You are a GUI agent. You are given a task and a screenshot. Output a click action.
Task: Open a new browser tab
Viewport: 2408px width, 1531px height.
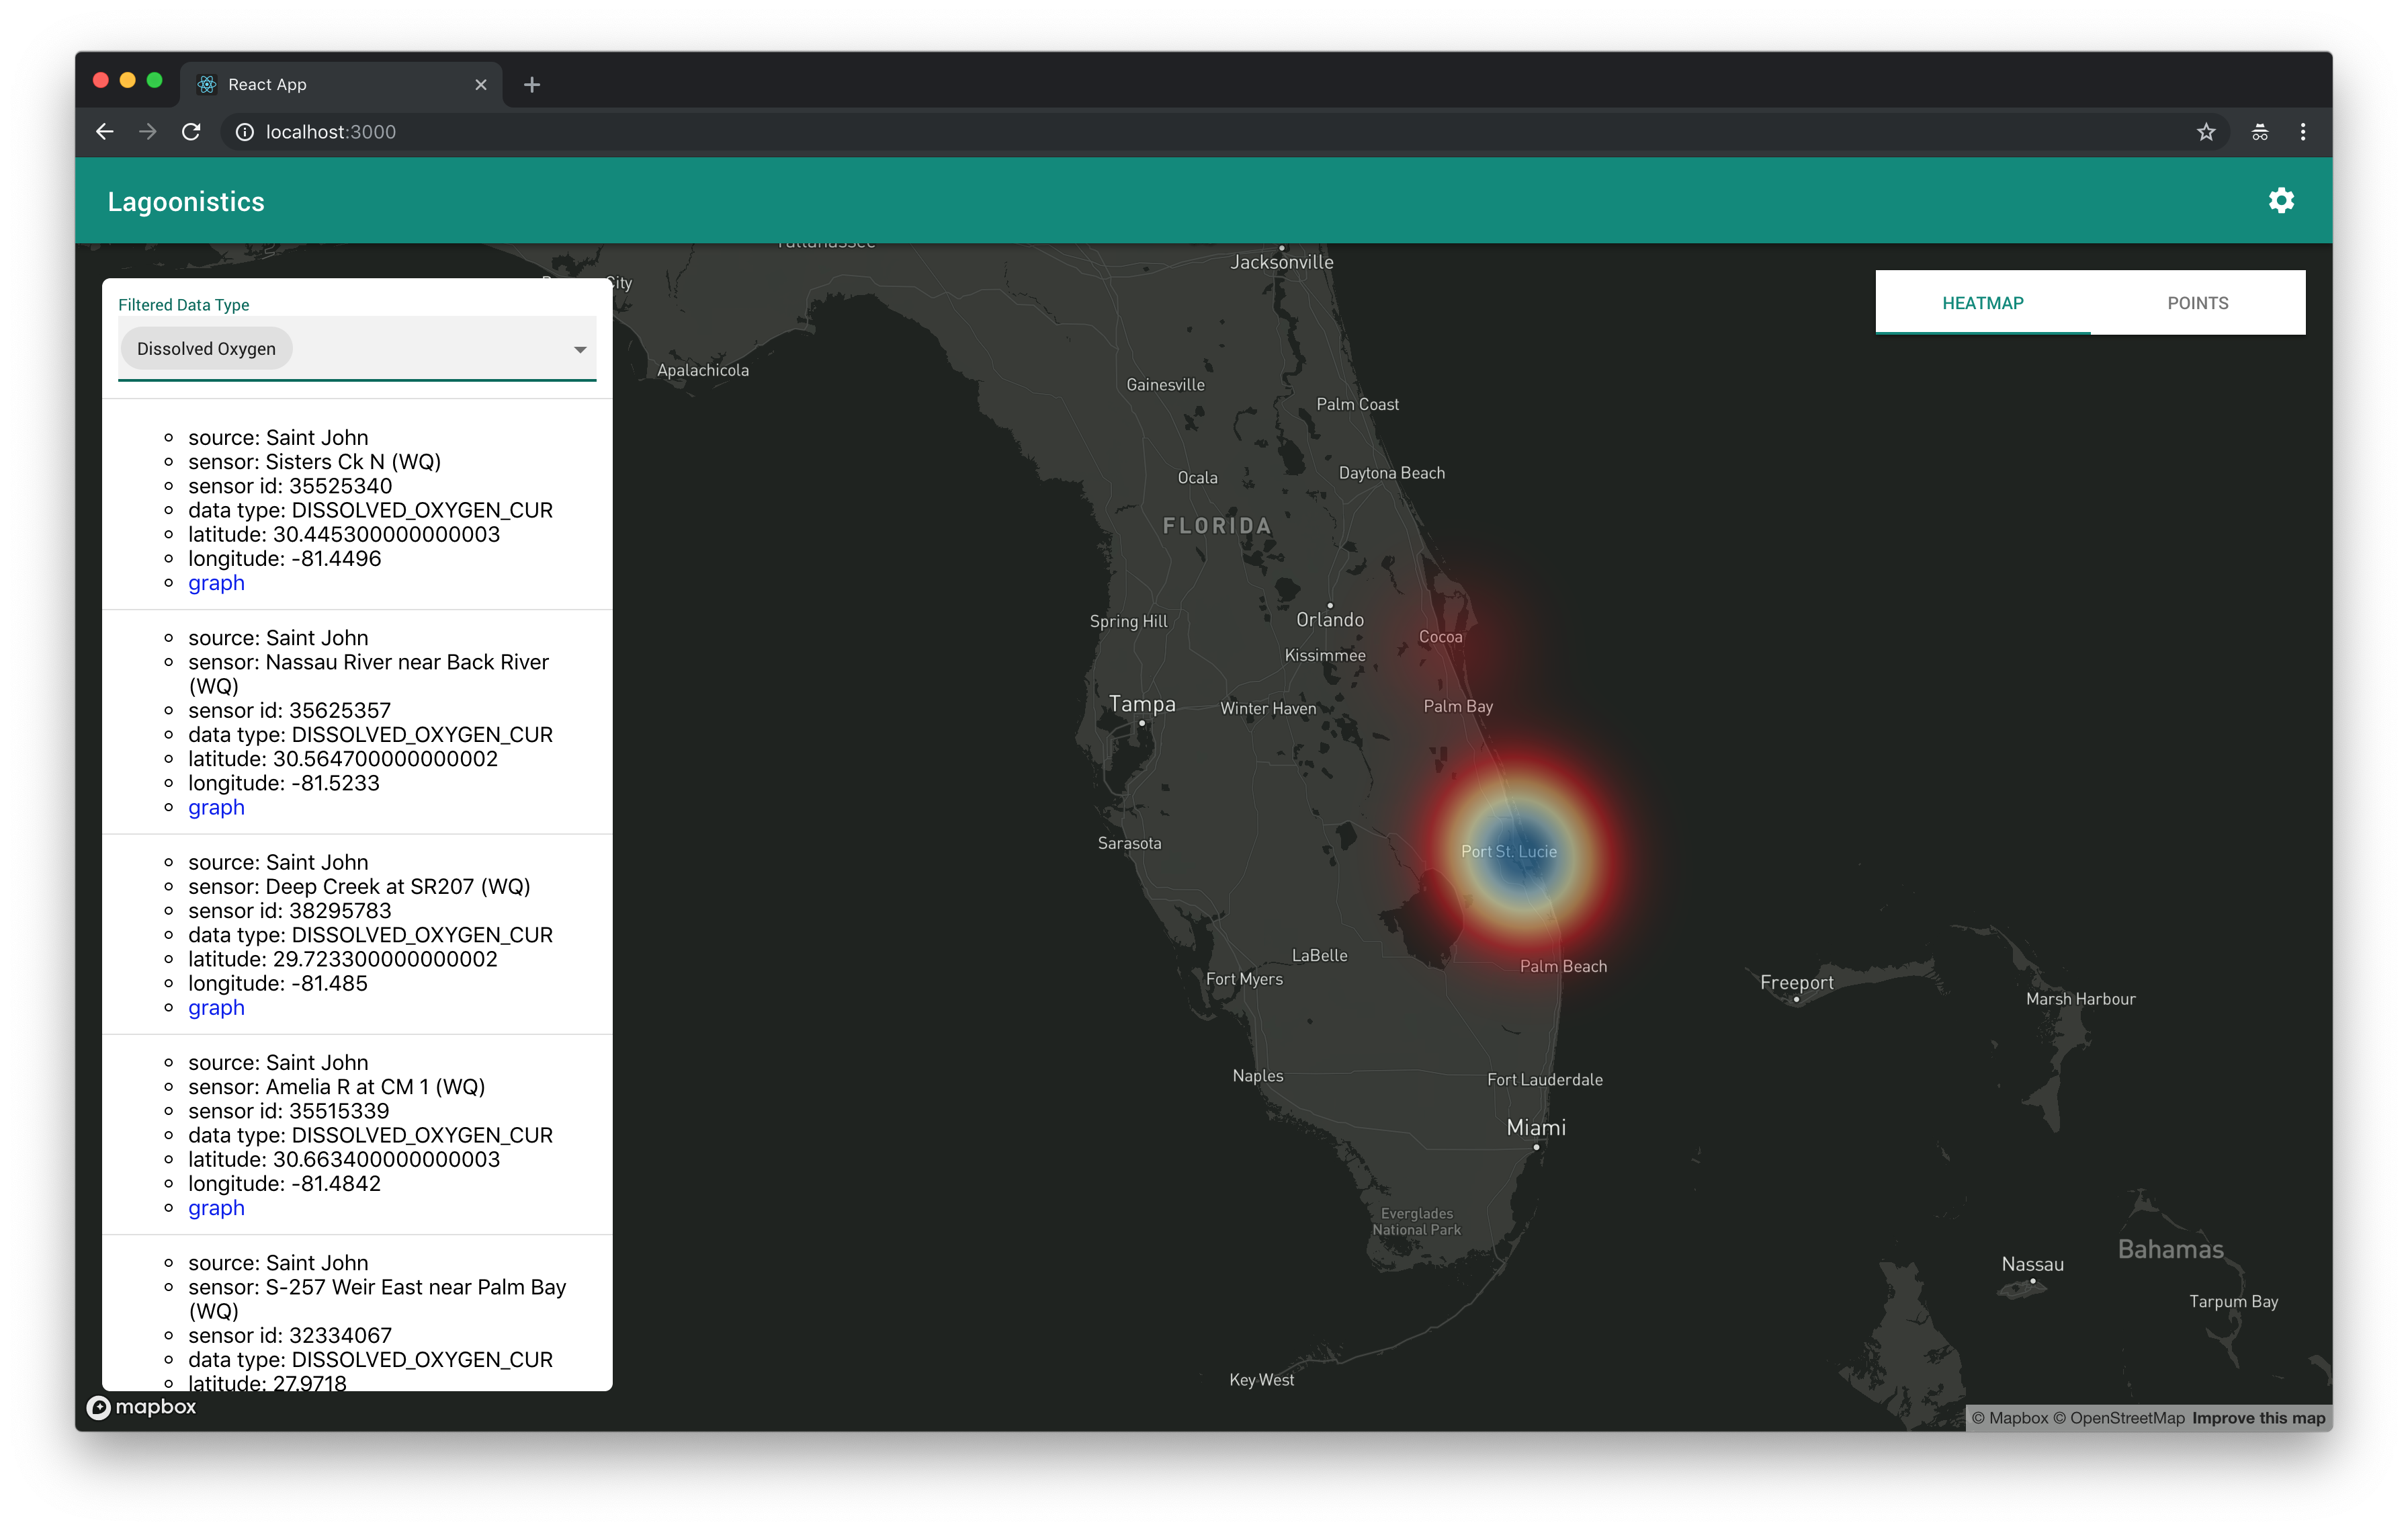[x=532, y=85]
